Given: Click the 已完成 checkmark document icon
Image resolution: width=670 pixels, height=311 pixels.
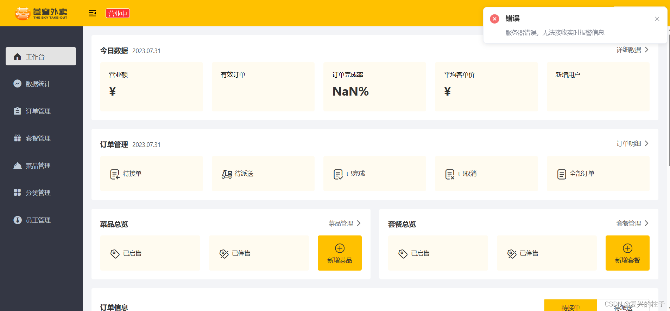Looking at the screenshot, I should click(x=338, y=174).
